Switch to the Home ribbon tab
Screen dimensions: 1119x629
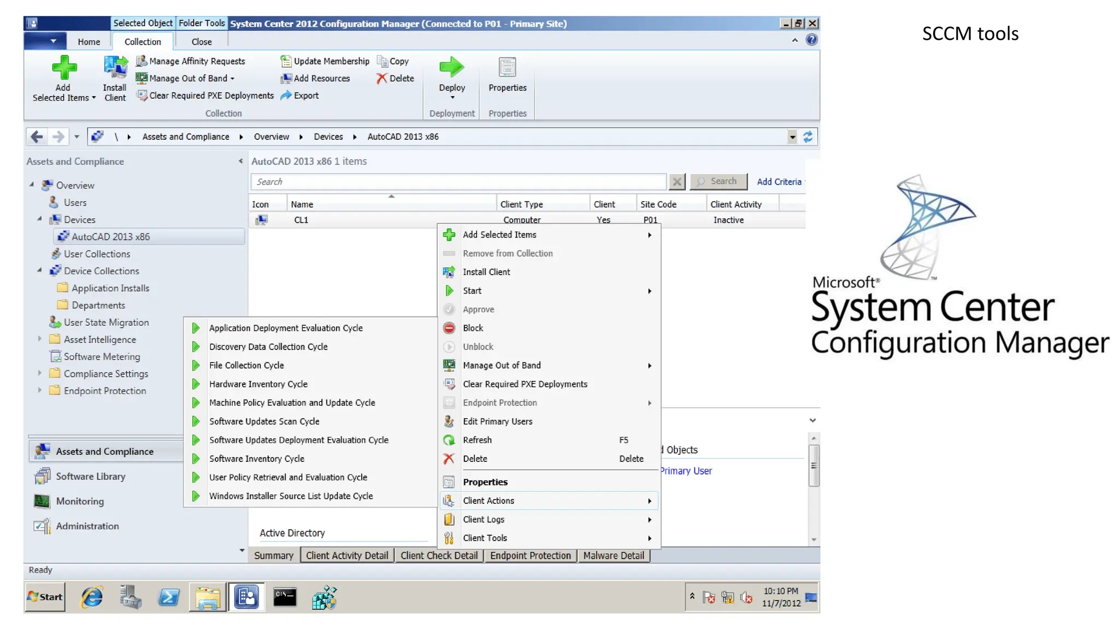(89, 41)
